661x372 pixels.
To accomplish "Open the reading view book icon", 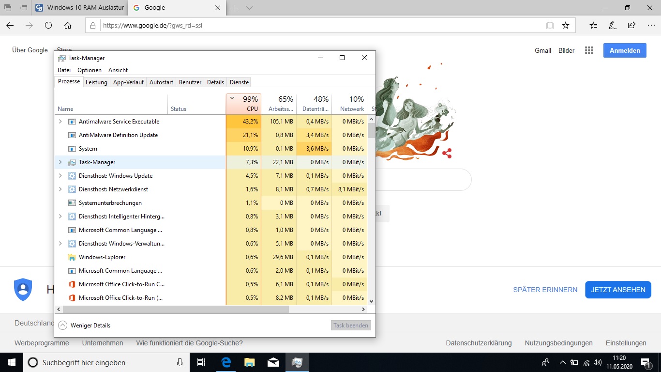I will click(x=550, y=26).
